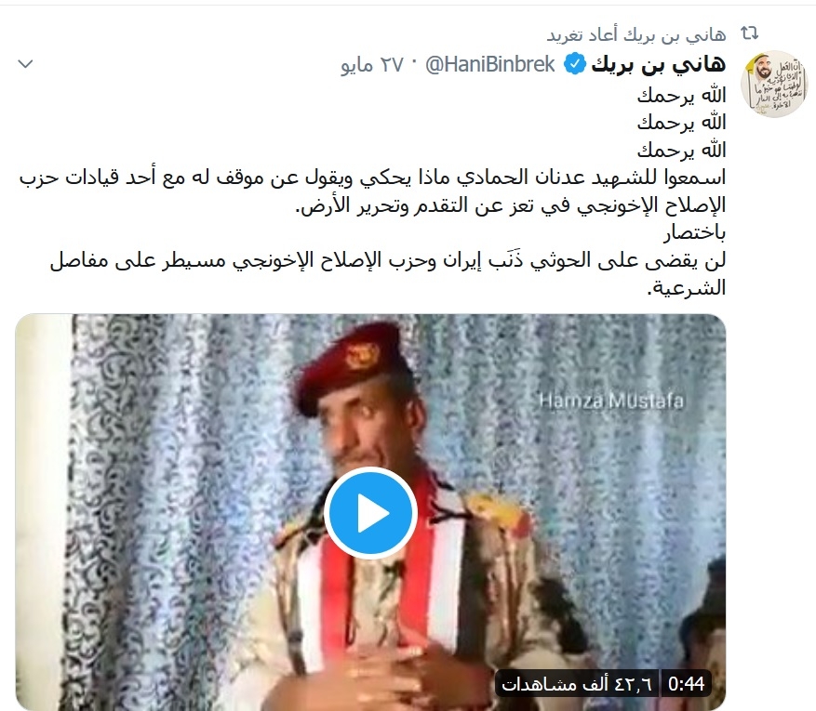Click the retweet arrows icon above the tweet

coord(750,33)
